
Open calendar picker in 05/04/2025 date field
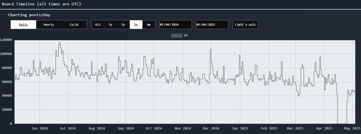(225, 25)
